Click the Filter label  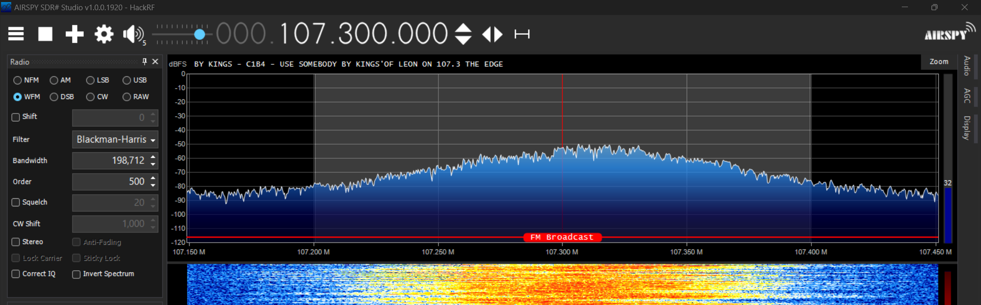[x=21, y=139]
